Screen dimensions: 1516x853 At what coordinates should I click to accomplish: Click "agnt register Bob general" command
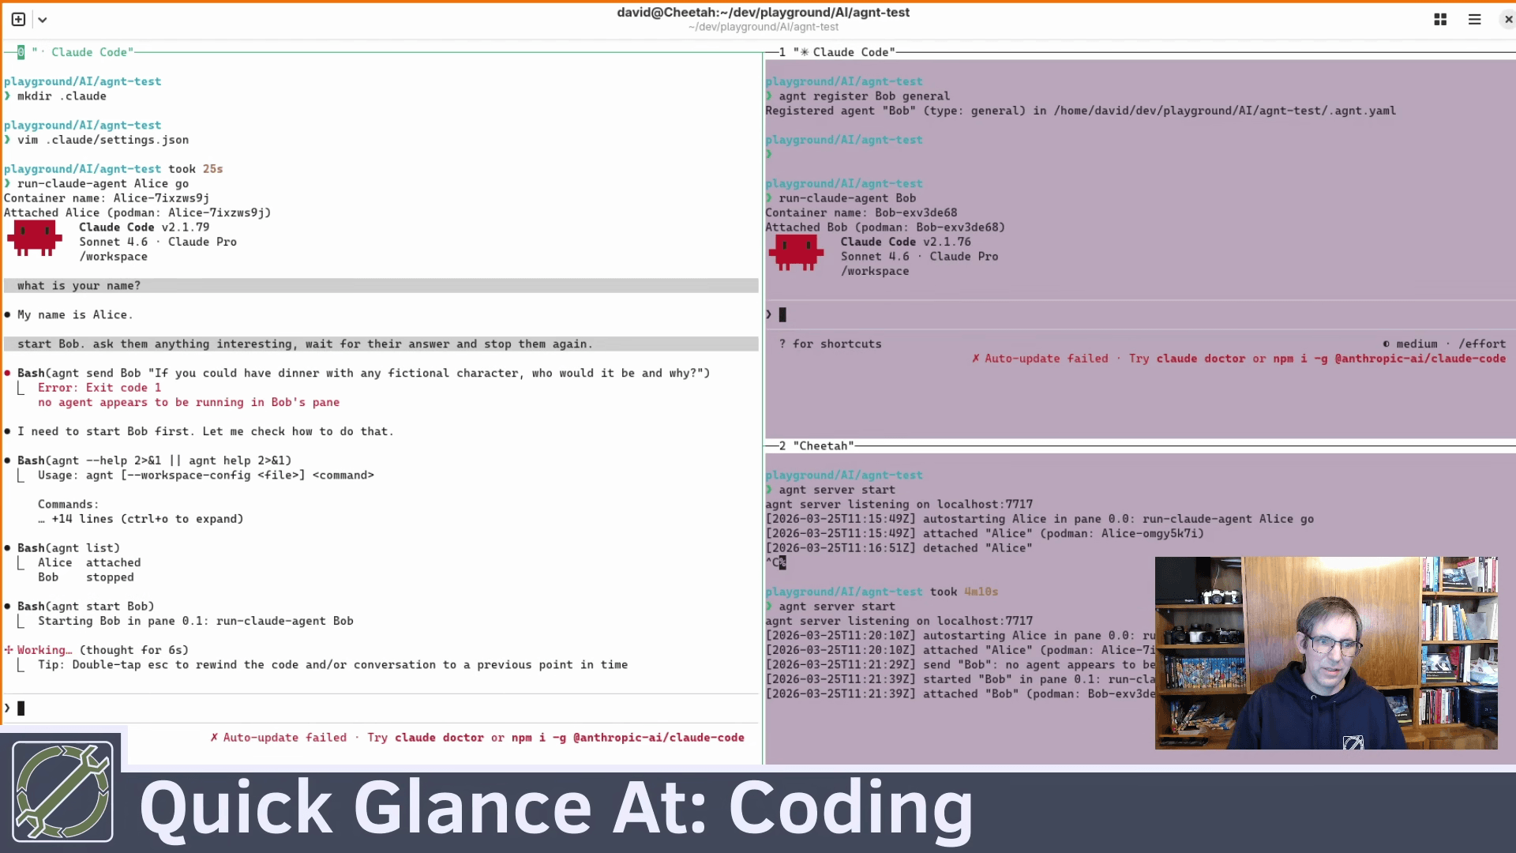pos(865,96)
